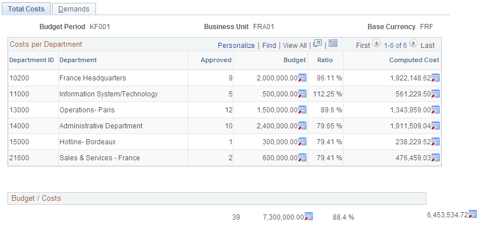Open currency icon beside total cost 6,453,534.72
The width and height of the screenshot is (483, 227).
(473, 214)
